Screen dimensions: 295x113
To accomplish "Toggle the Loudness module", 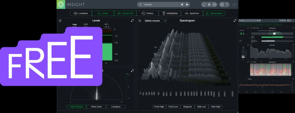I will click(81, 13).
